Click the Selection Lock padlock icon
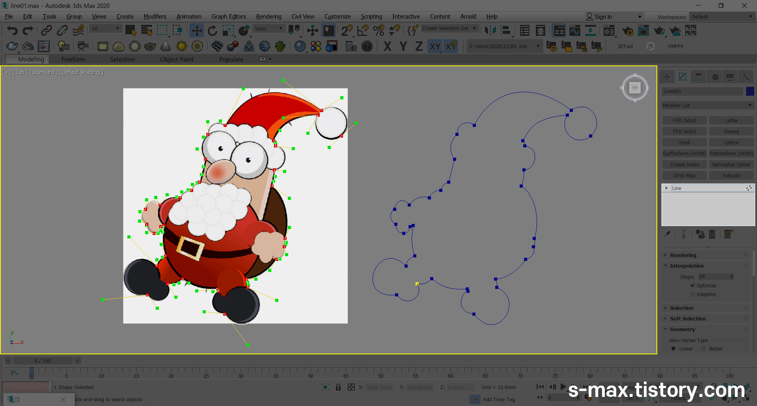Image resolution: width=757 pixels, height=406 pixels. pos(338,387)
